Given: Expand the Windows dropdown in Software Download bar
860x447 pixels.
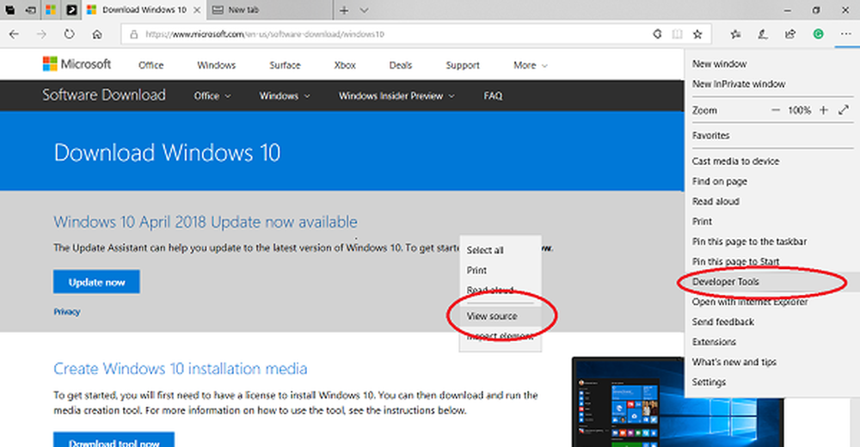Looking at the screenshot, I should 285,96.
